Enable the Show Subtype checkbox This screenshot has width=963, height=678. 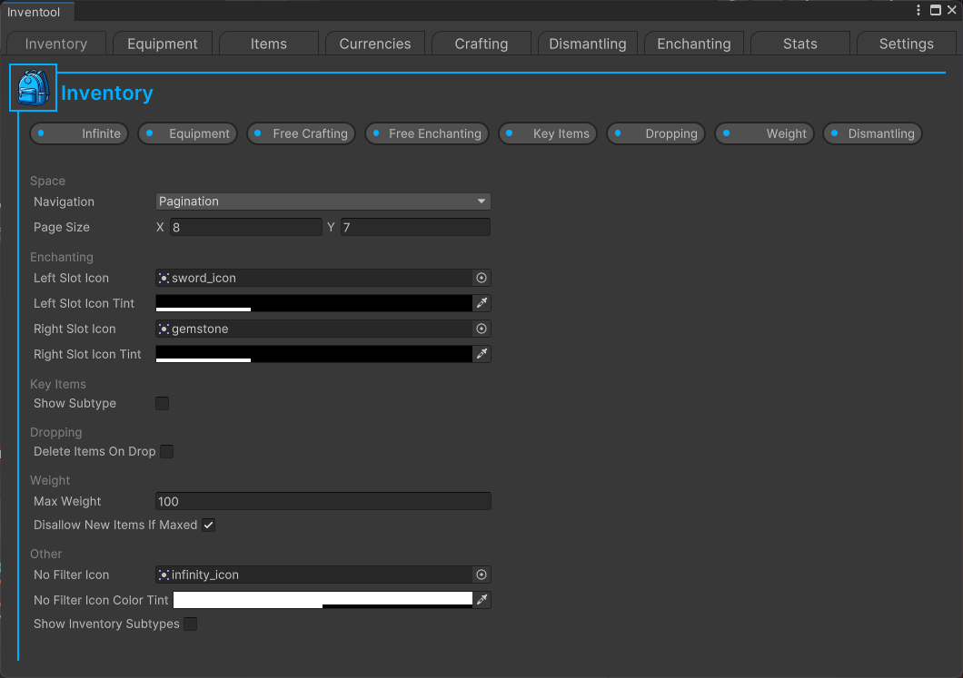pos(163,404)
